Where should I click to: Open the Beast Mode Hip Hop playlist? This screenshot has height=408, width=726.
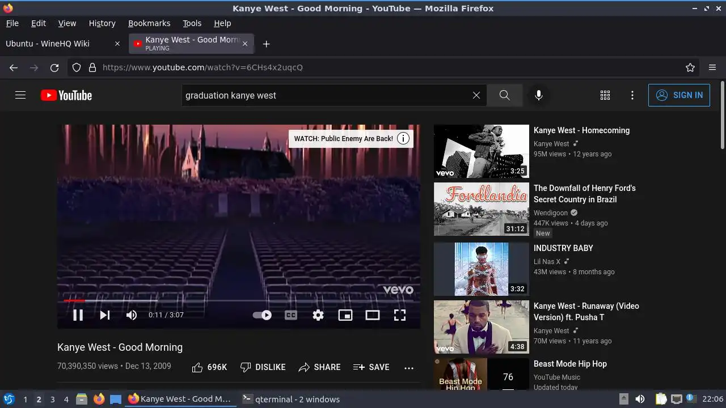(x=570, y=364)
